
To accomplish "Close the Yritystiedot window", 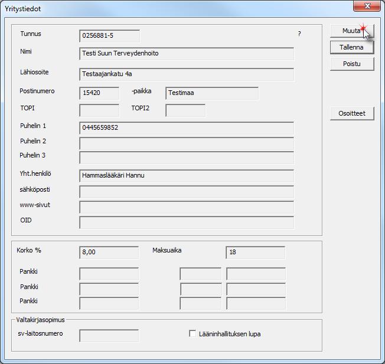I will pyautogui.click(x=367, y=6).
